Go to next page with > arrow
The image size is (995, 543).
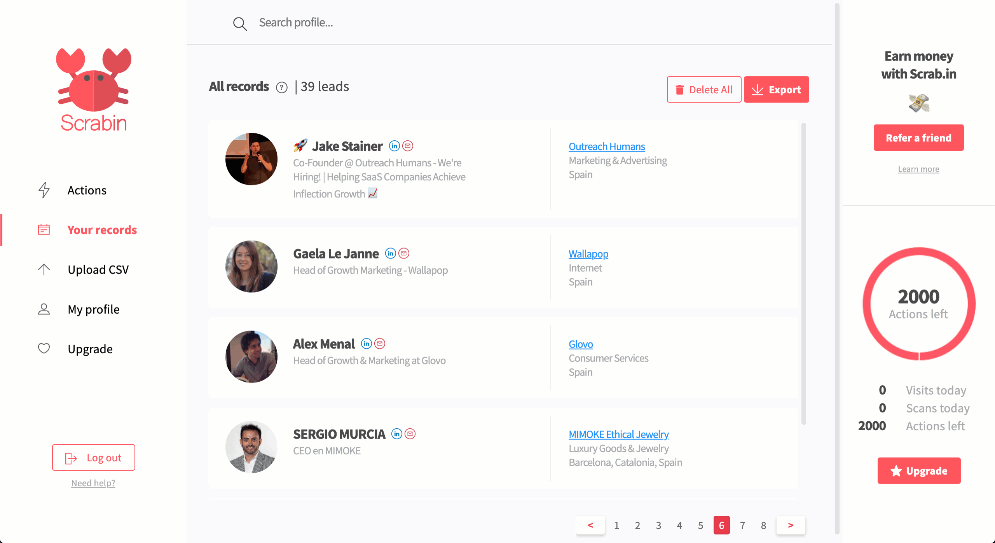pos(791,525)
